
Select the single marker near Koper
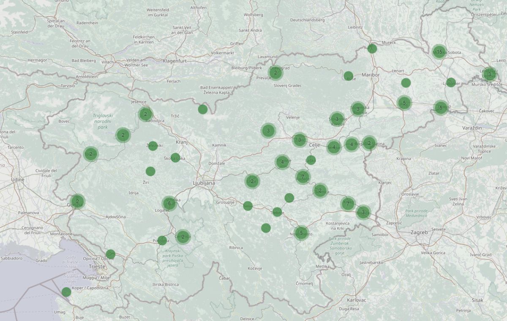tap(66, 292)
